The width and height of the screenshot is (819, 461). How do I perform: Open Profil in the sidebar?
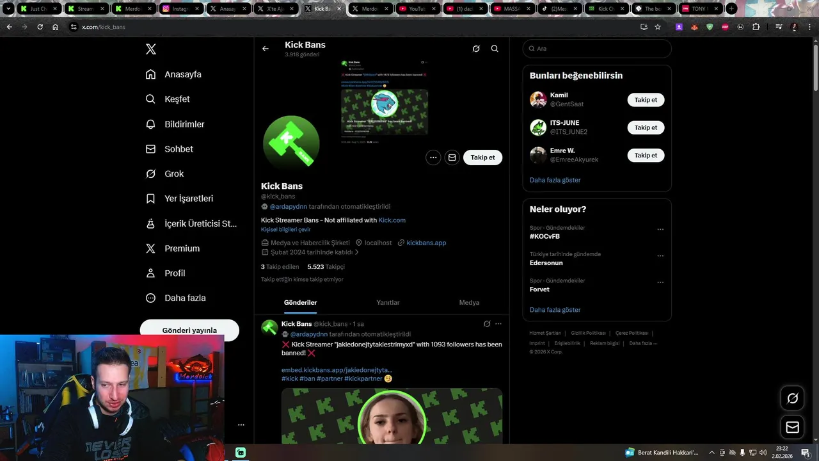(x=166, y=273)
